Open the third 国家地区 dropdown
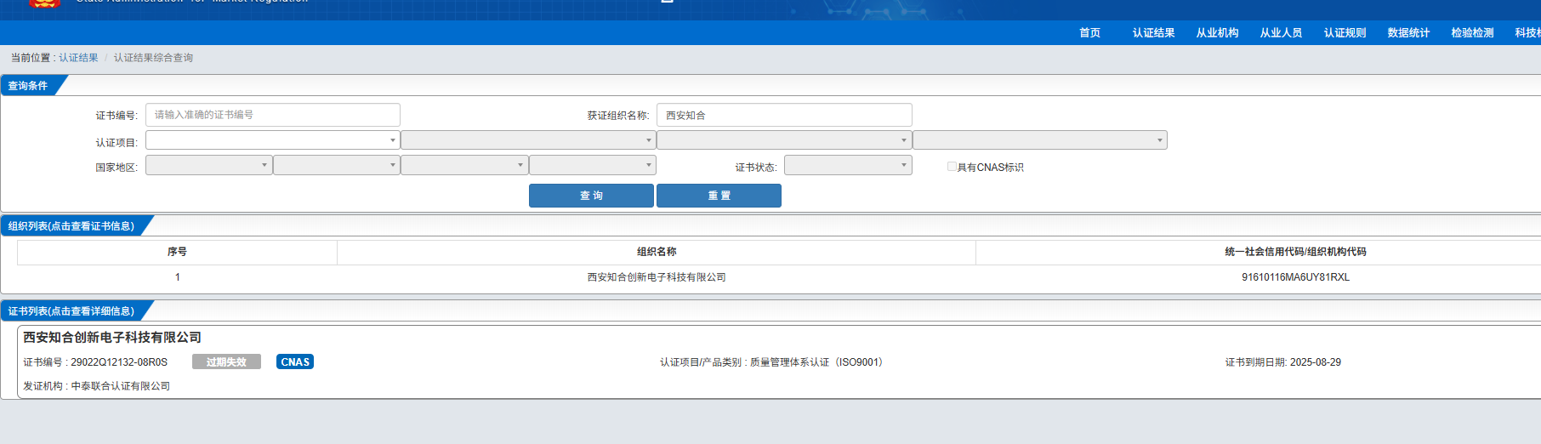The image size is (1541, 444). pyautogui.click(x=464, y=165)
